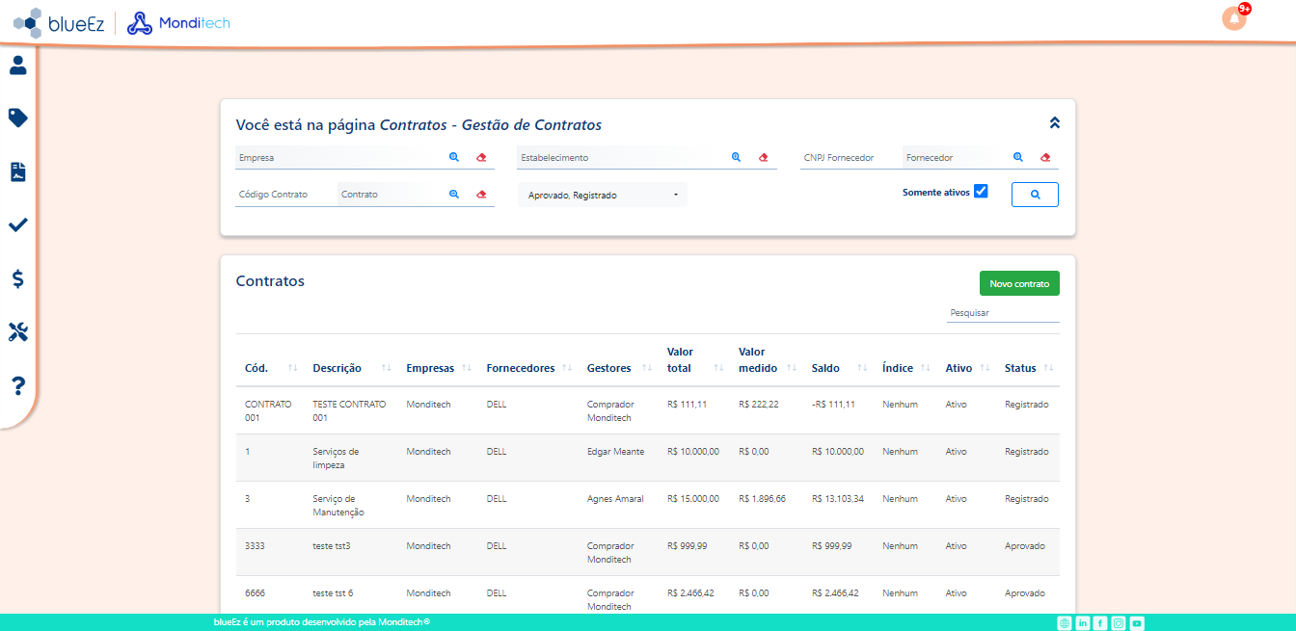Select the Serviços de limpeza contract row
This screenshot has width=1296, height=631.
coord(648,458)
